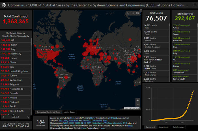Open the 1point3acres source link

(x=98, y=123)
